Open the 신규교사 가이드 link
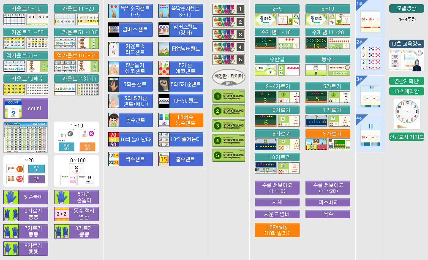The width and height of the screenshot is (428, 260). (x=406, y=137)
